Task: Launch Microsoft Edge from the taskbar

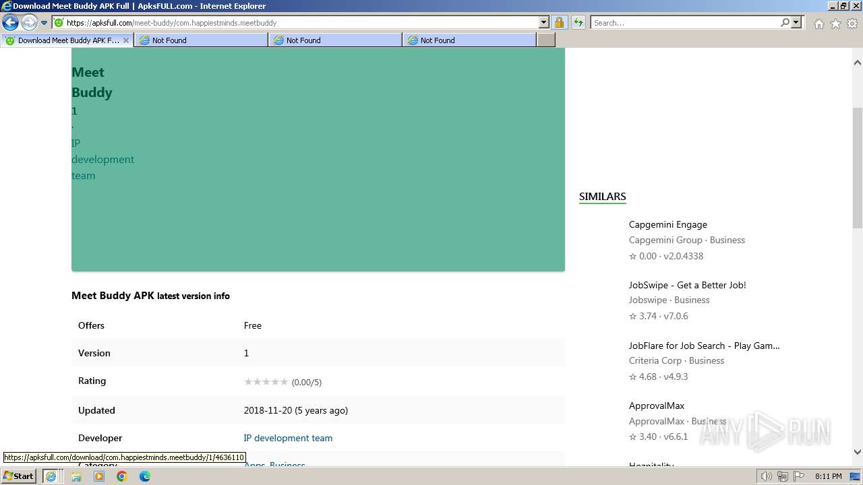Action: click(x=144, y=476)
